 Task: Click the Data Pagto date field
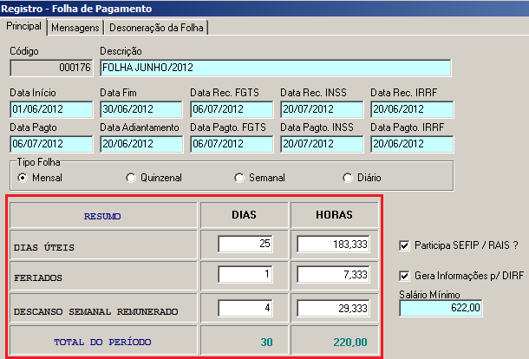[x=51, y=144]
